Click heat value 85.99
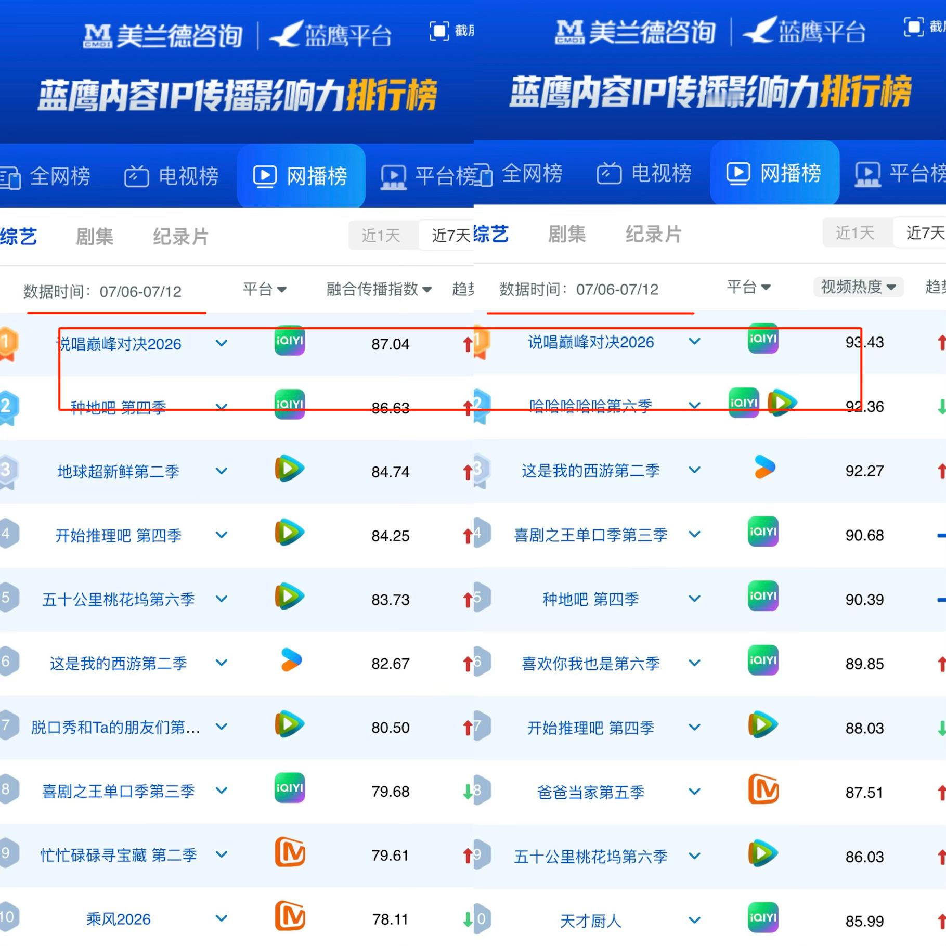946x946 pixels. point(864,921)
